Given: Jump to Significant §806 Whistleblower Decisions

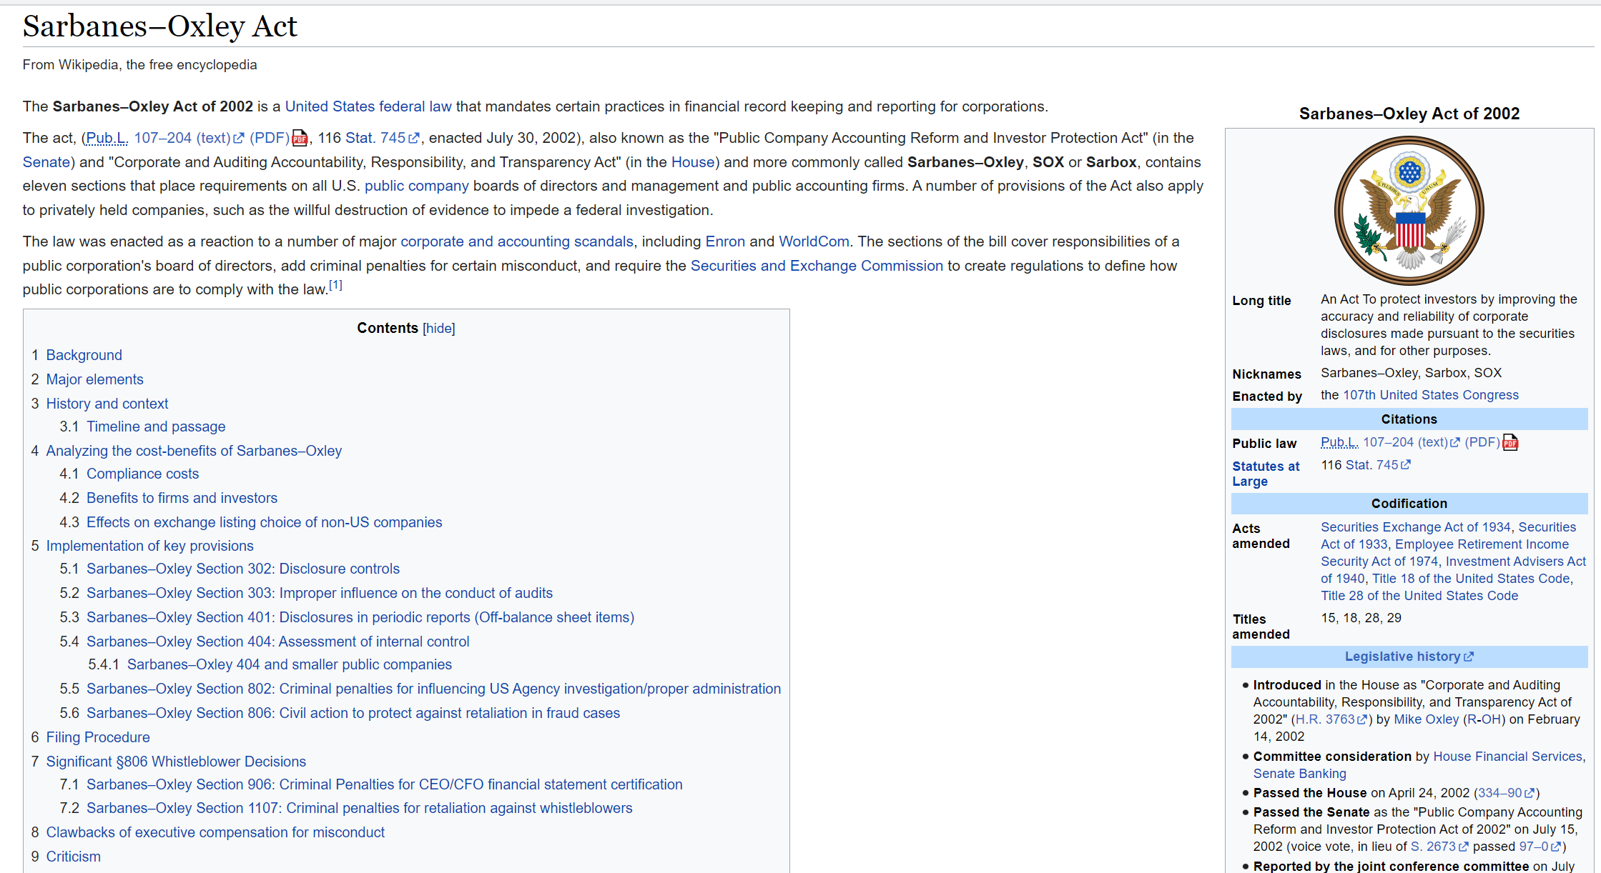Looking at the screenshot, I should pos(176,762).
